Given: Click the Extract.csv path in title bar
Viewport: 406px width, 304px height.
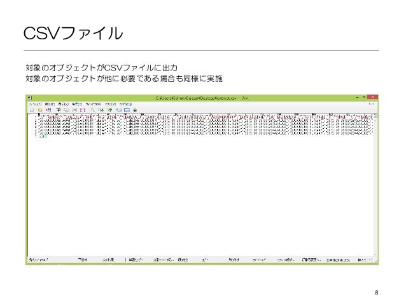Looking at the screenshot, I should pyautogui.click(x=196, y=98).
